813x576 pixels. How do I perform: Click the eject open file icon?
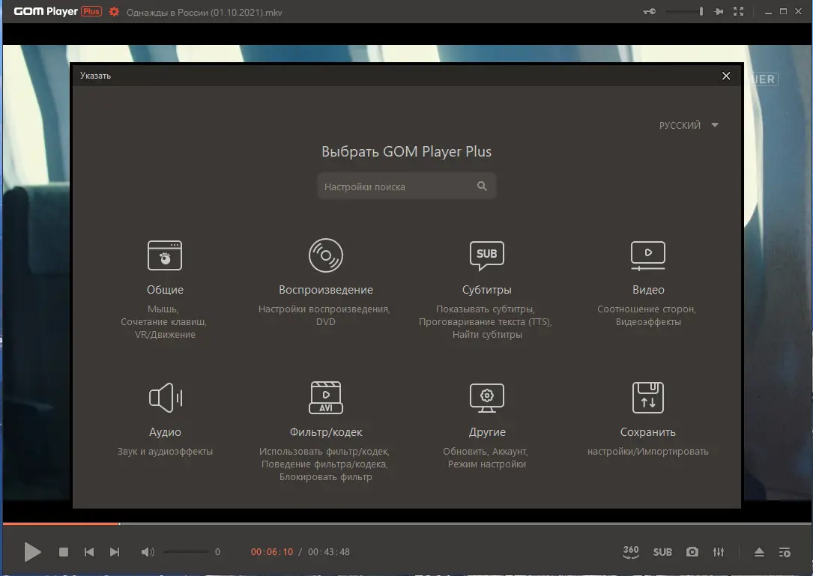click(x=759, y=552)
